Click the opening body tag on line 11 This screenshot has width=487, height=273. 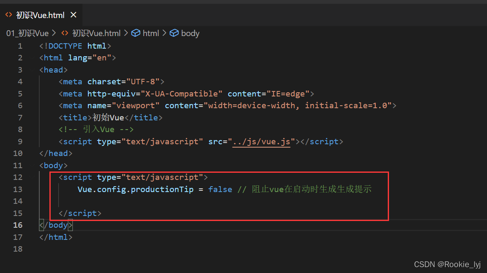(54, 165)
